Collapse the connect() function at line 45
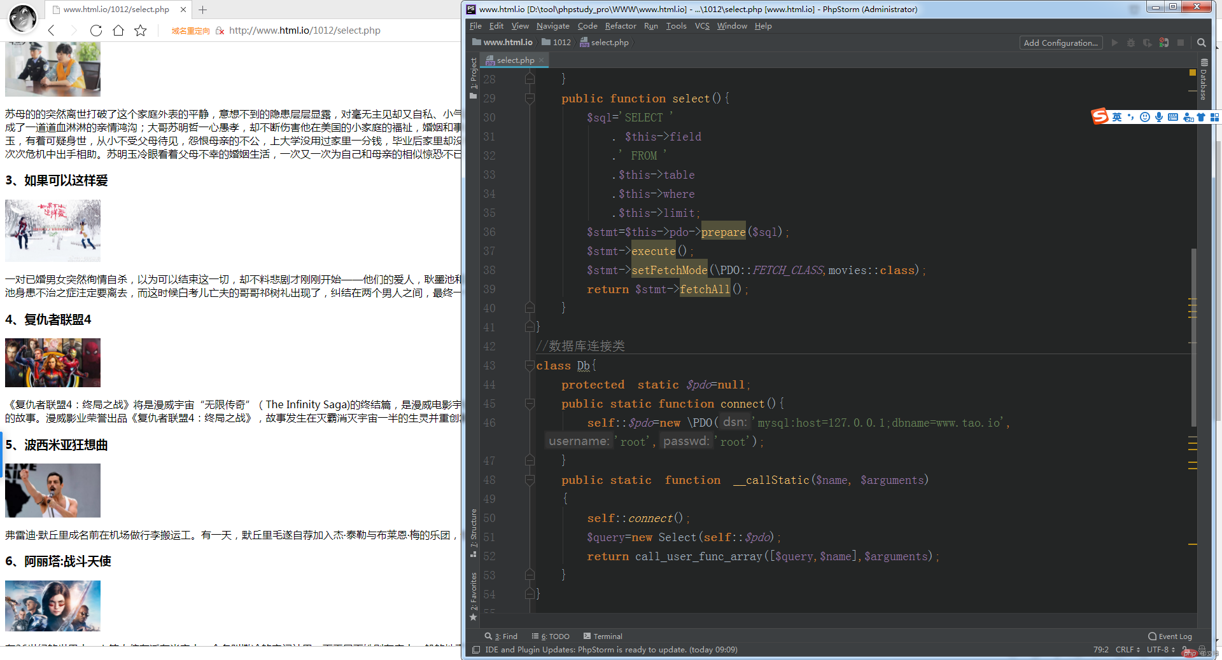 530,404
